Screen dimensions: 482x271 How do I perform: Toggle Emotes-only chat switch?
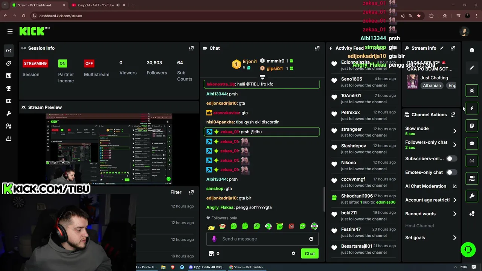451,172
